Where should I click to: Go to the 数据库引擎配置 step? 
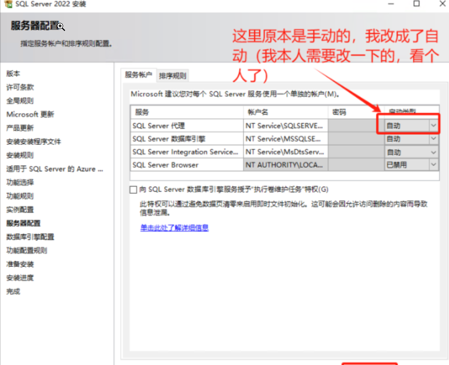pyautogui.click(x=30, y=237)
